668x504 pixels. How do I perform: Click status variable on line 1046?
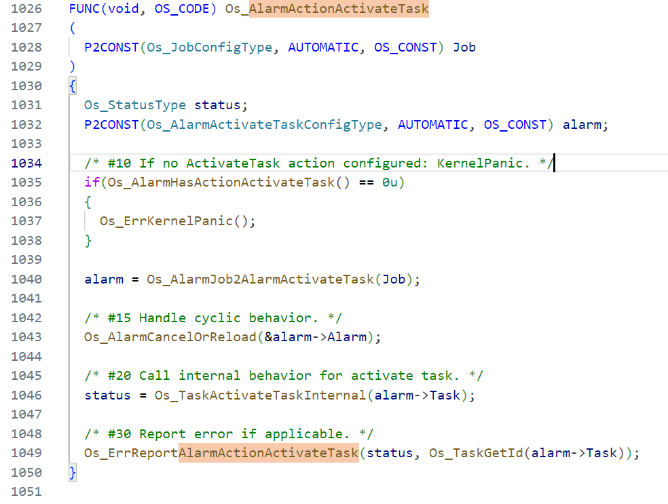(x=107, y=395)
